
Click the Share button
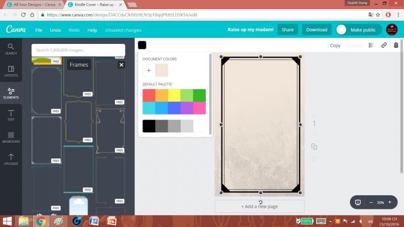[287, 30]
